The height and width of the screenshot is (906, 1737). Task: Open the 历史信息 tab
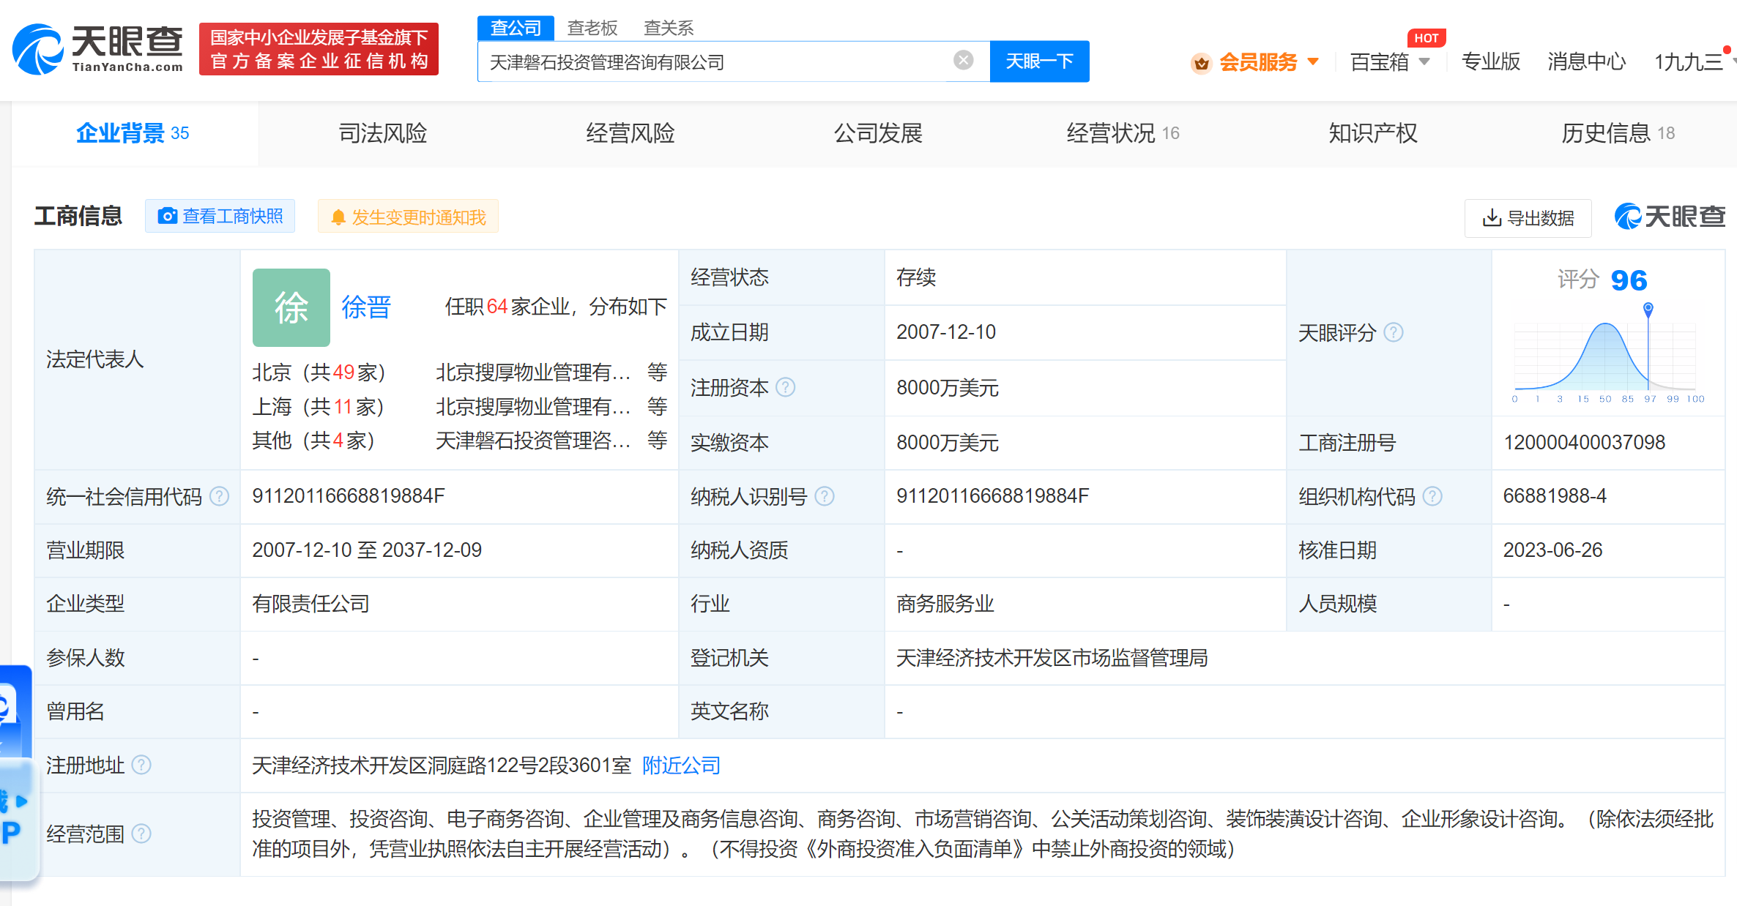pos(1618,133)
